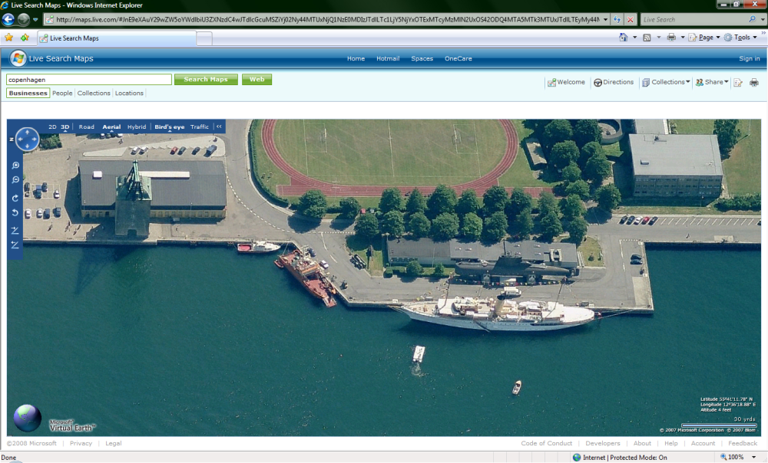Expand the Collections dropdown
The width and height of the screenshot is (768, 463).
(x=666, y=82)
